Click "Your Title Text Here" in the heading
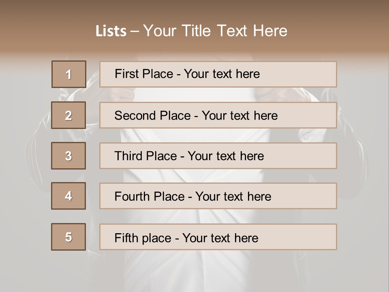The image size is (389, 292). pyautogui.click(x=215, y=31)
